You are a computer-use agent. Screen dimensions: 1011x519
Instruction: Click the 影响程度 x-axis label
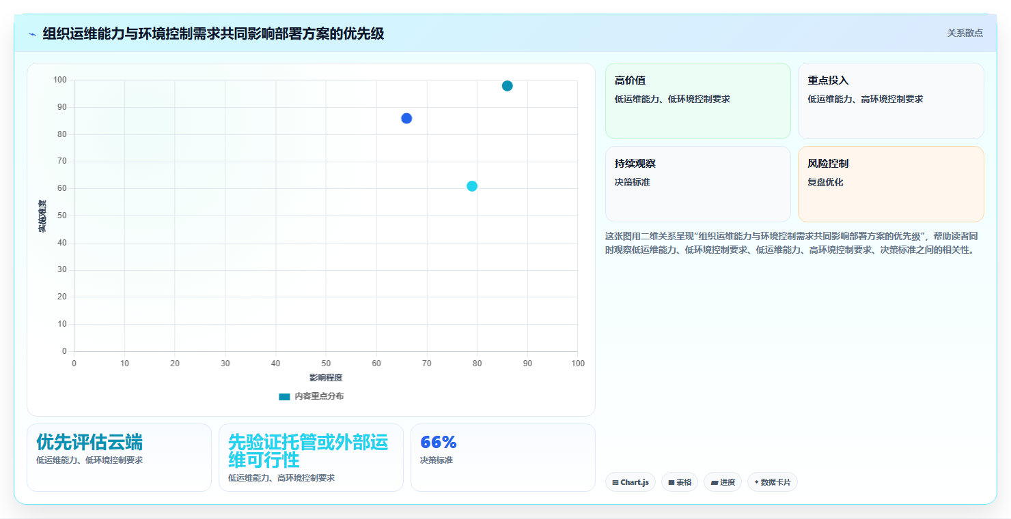point(326,378)
